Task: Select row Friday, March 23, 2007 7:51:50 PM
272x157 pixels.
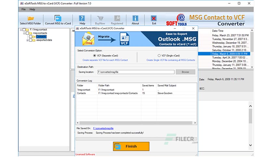Action: pos(230,35)
